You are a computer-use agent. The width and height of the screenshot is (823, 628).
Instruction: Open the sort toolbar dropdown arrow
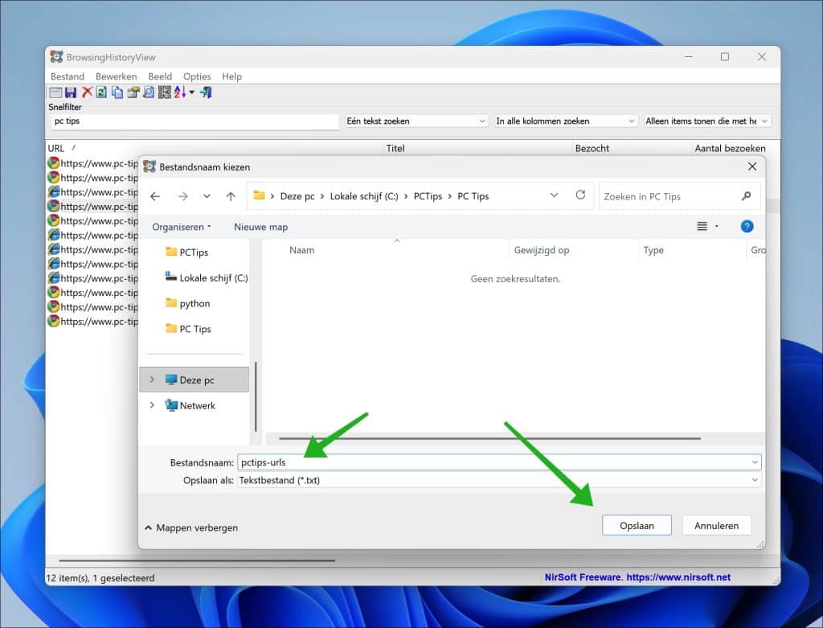[x=192, y=93]
